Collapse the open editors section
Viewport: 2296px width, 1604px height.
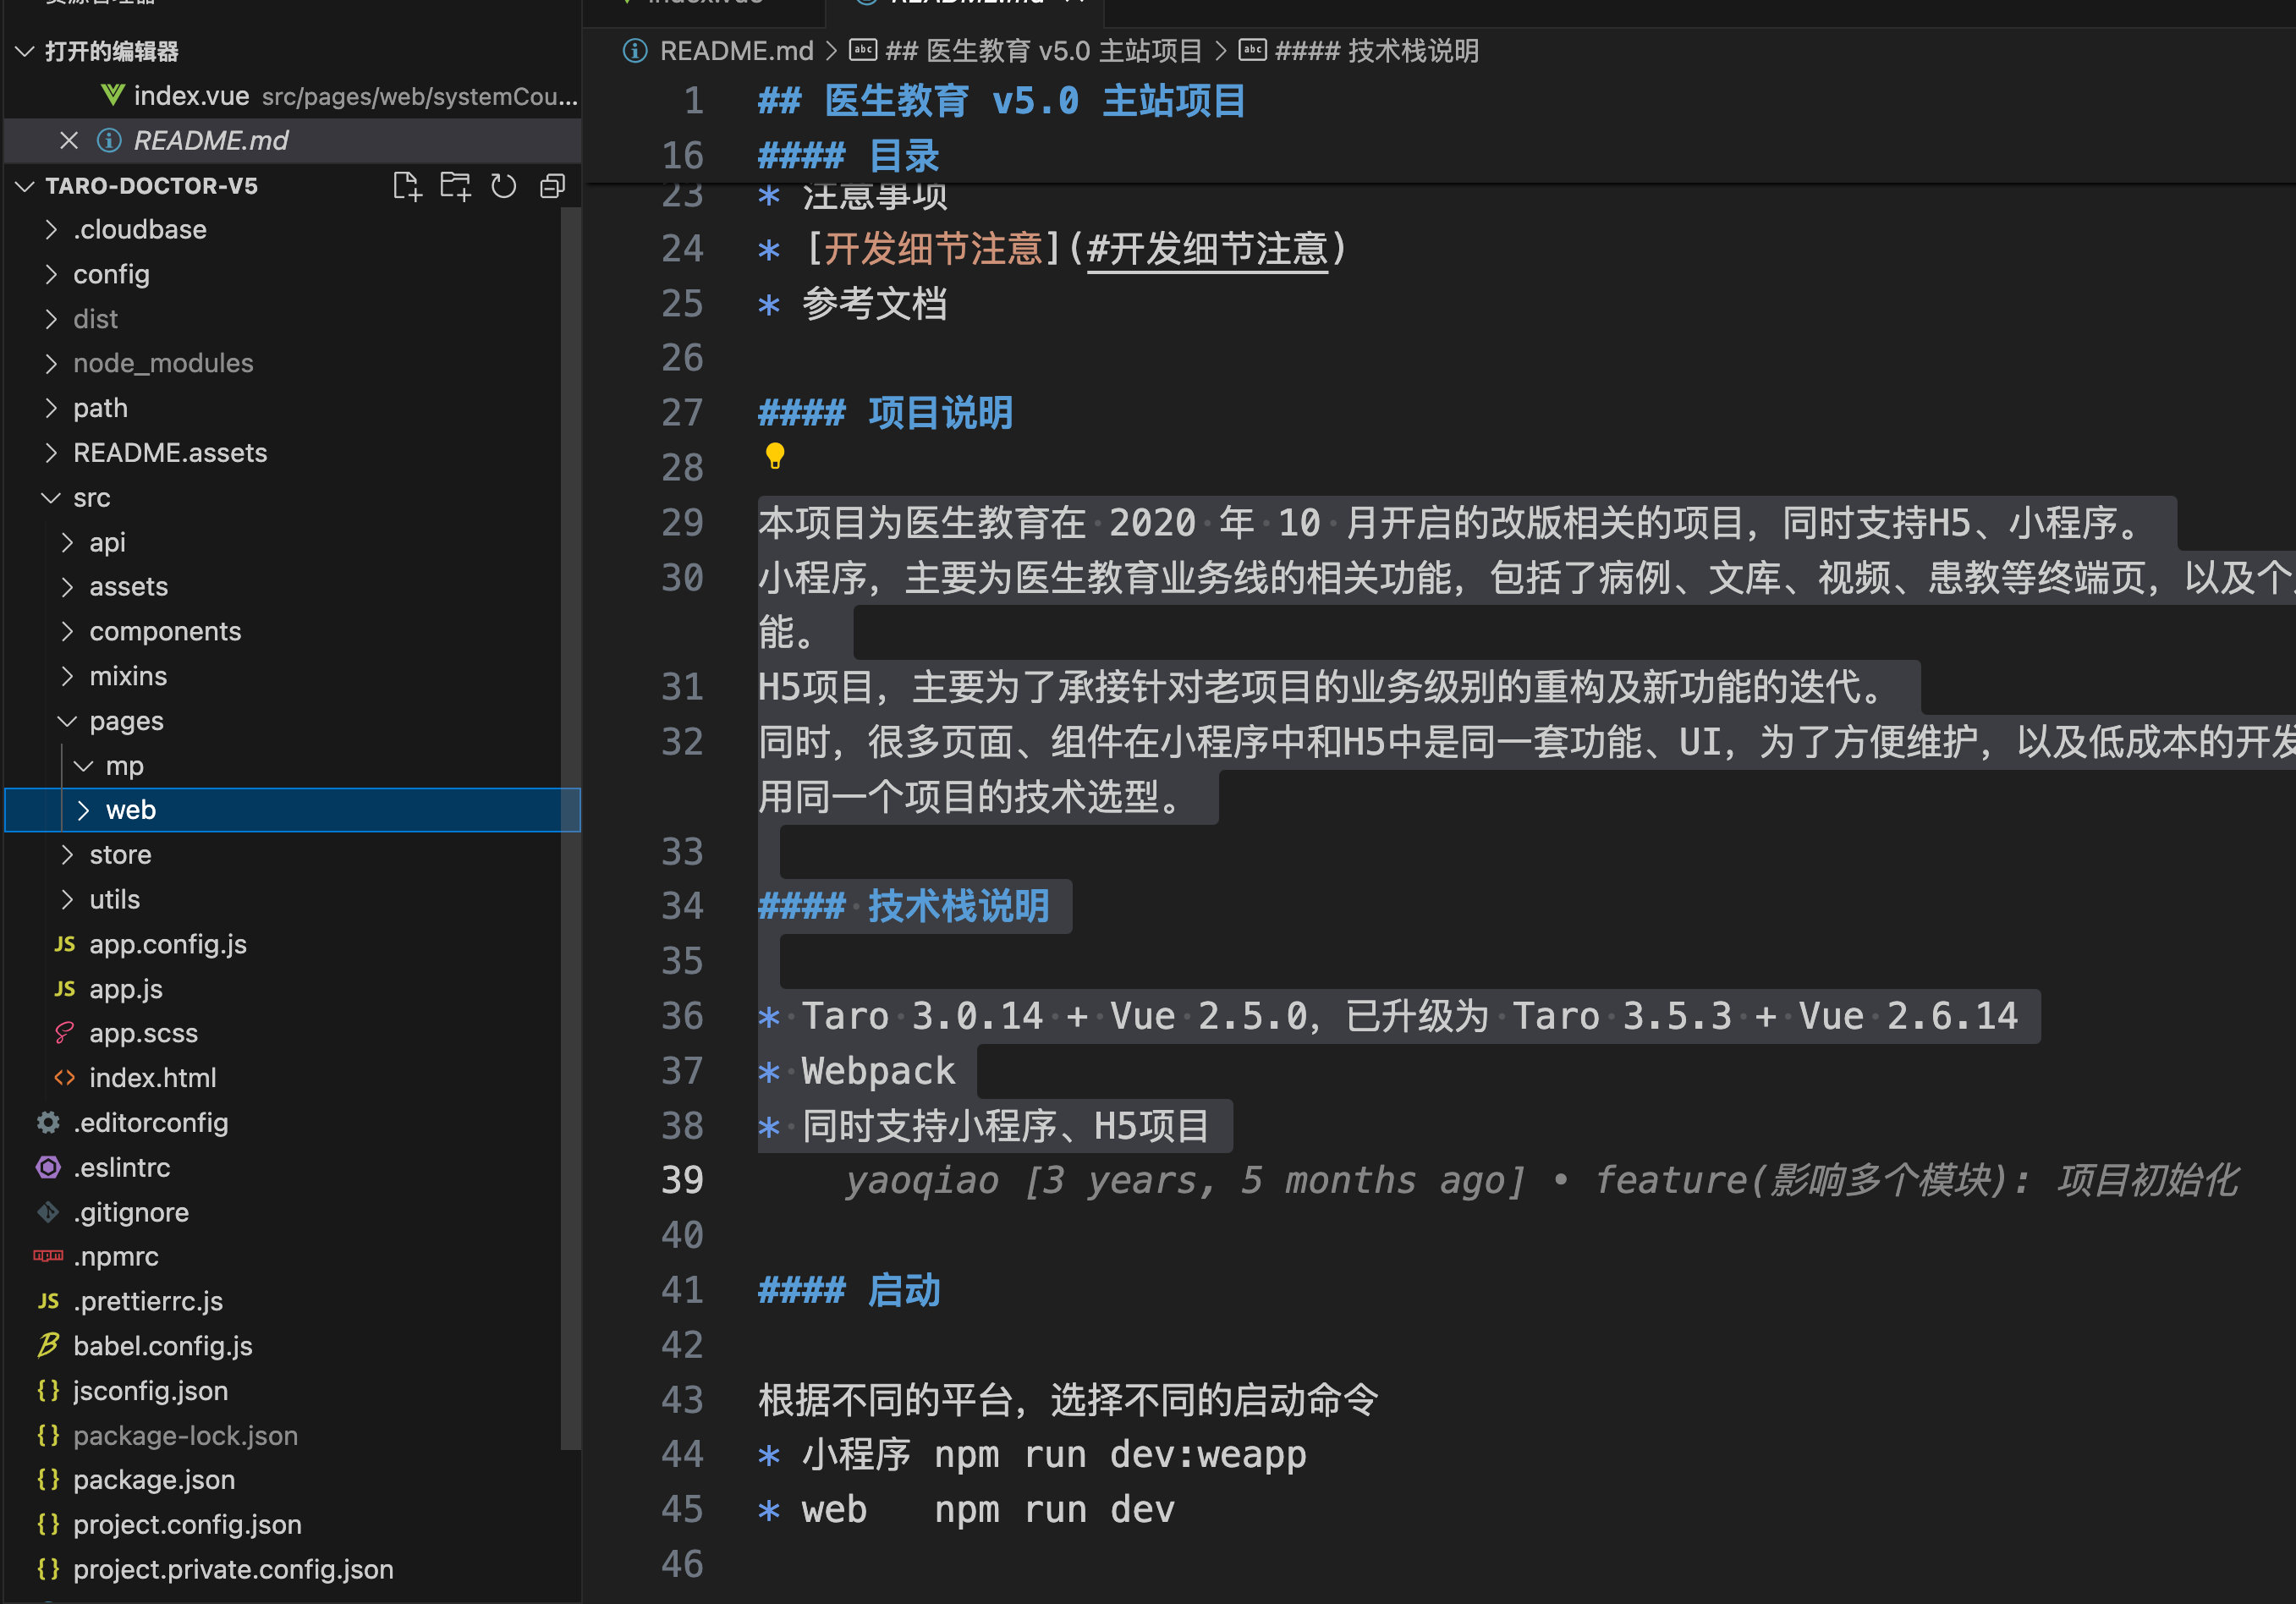pyautogui.click(x=26, y=51)
